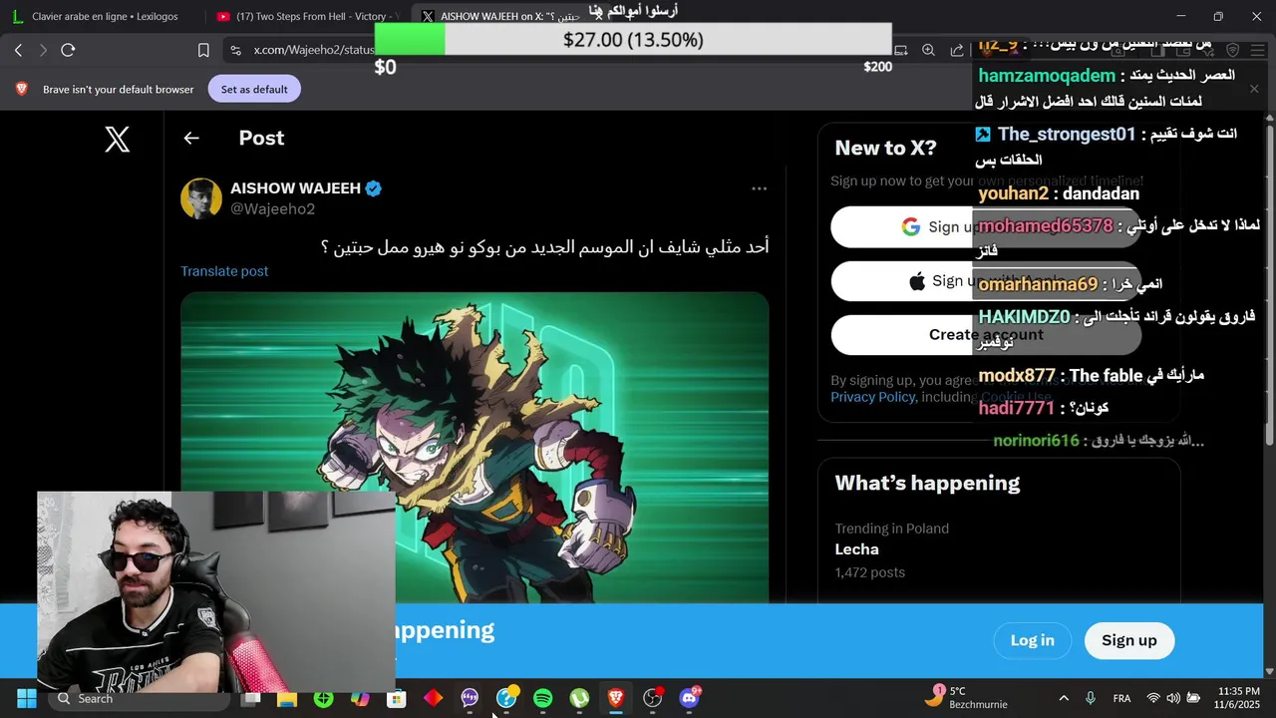Screen dimensions: 1276x718
Task: Click the streamer webcam overlay
Action: pos(216,591)
